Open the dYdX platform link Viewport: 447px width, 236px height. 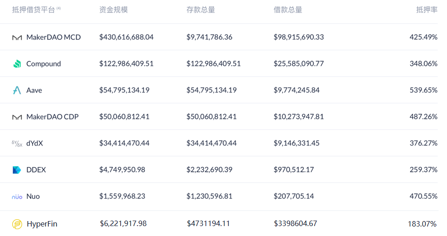tap(35, 143)
